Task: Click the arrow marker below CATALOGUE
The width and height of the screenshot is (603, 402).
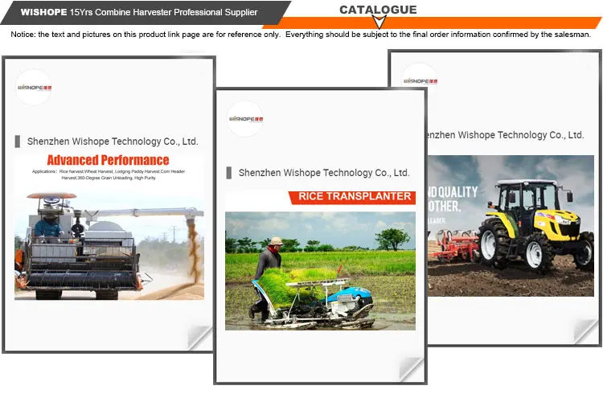Action: coord(379,22)
